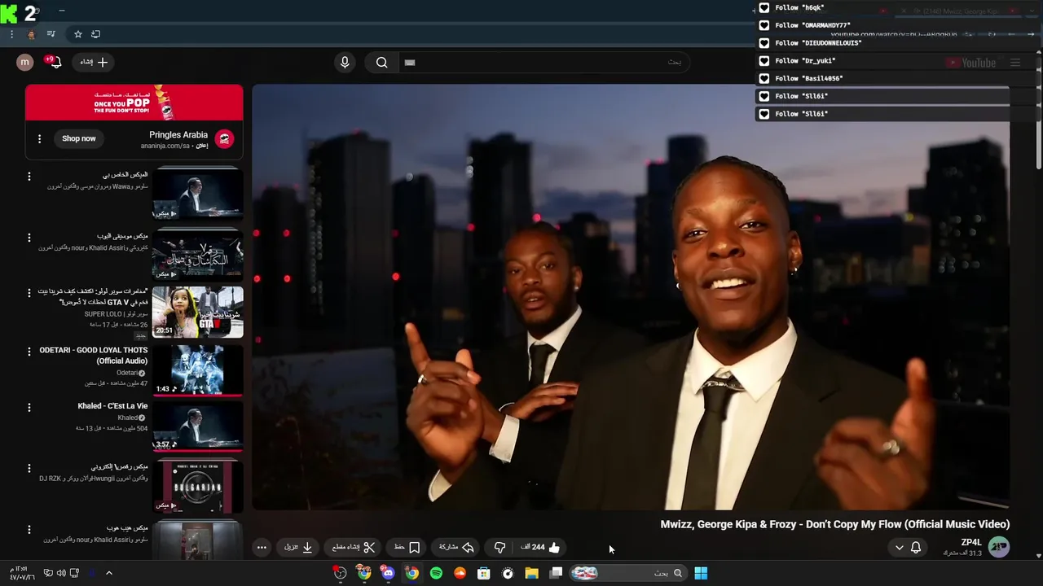Click in the YouTube search input field
1043x586 pixels.
546,63
